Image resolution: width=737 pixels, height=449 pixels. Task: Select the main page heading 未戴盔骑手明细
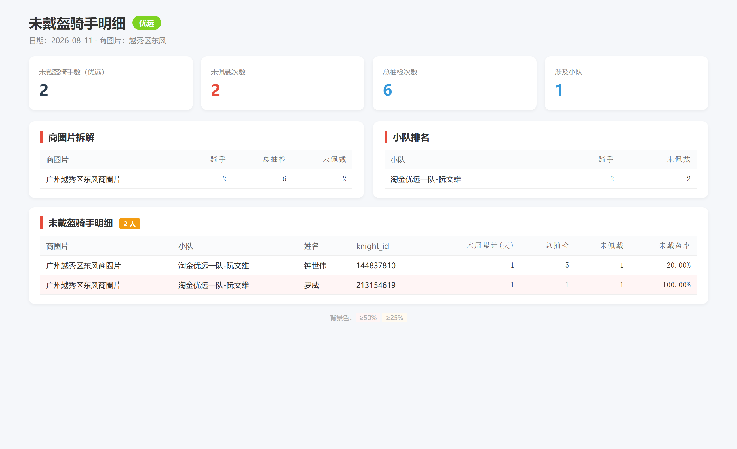[x=77, y=23]
